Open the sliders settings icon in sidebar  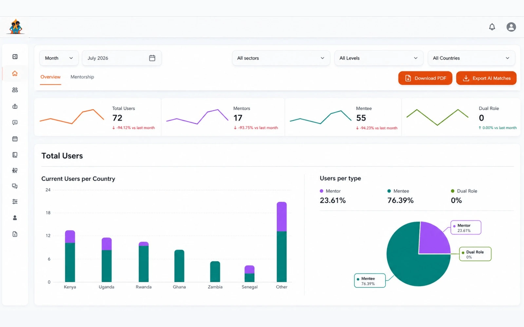pos(15,202)
